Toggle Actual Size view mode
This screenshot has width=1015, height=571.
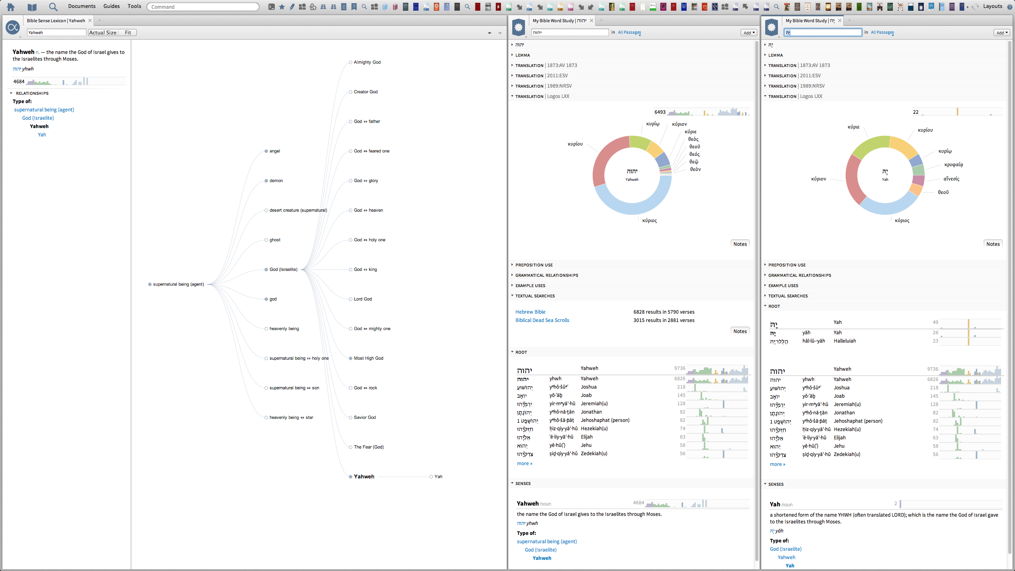103,33
